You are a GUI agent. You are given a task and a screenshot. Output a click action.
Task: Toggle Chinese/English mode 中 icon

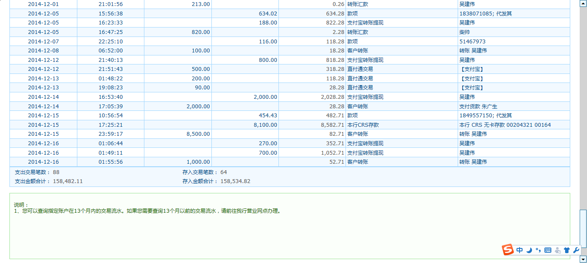coord(520,250)
